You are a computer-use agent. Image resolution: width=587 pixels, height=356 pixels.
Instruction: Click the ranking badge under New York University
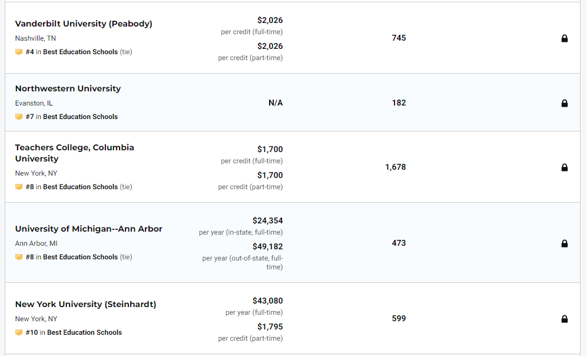tap(19, 332)
